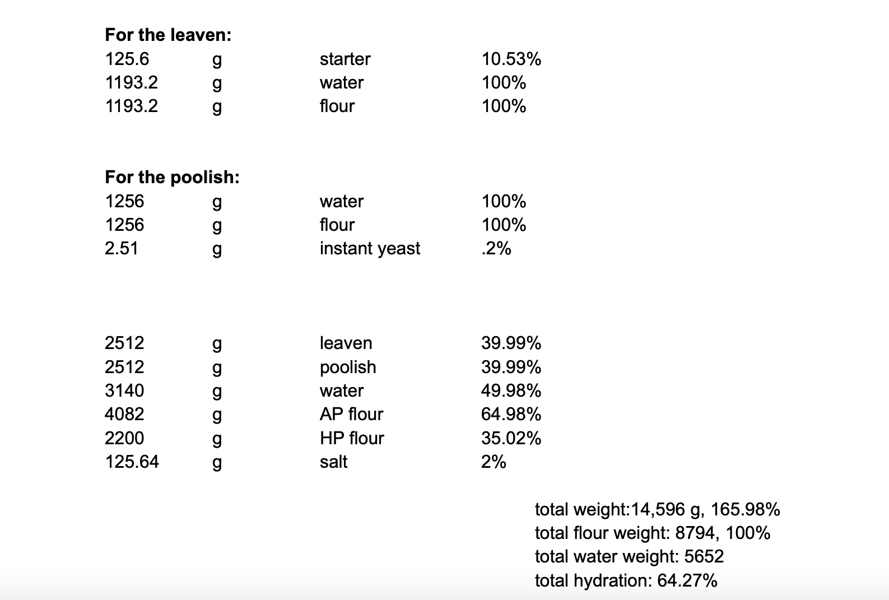
Task: Click the "HP flour" ingredient text
Action: 352,438
